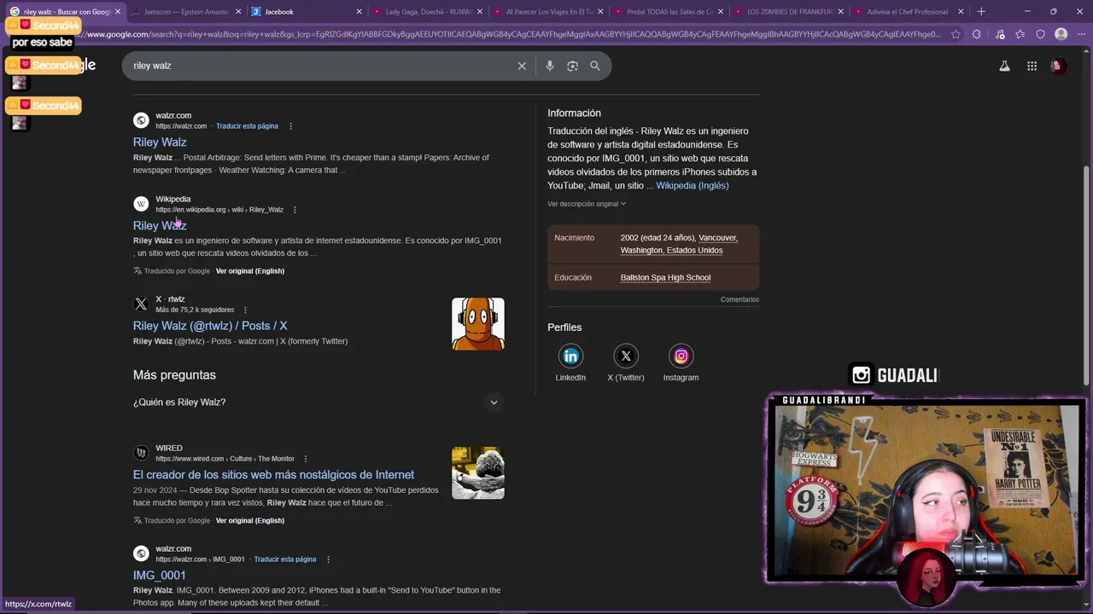Screen dimensions: 1093x614
Task: Start a voice search with the microphone icon
Action: pos(549,66)
